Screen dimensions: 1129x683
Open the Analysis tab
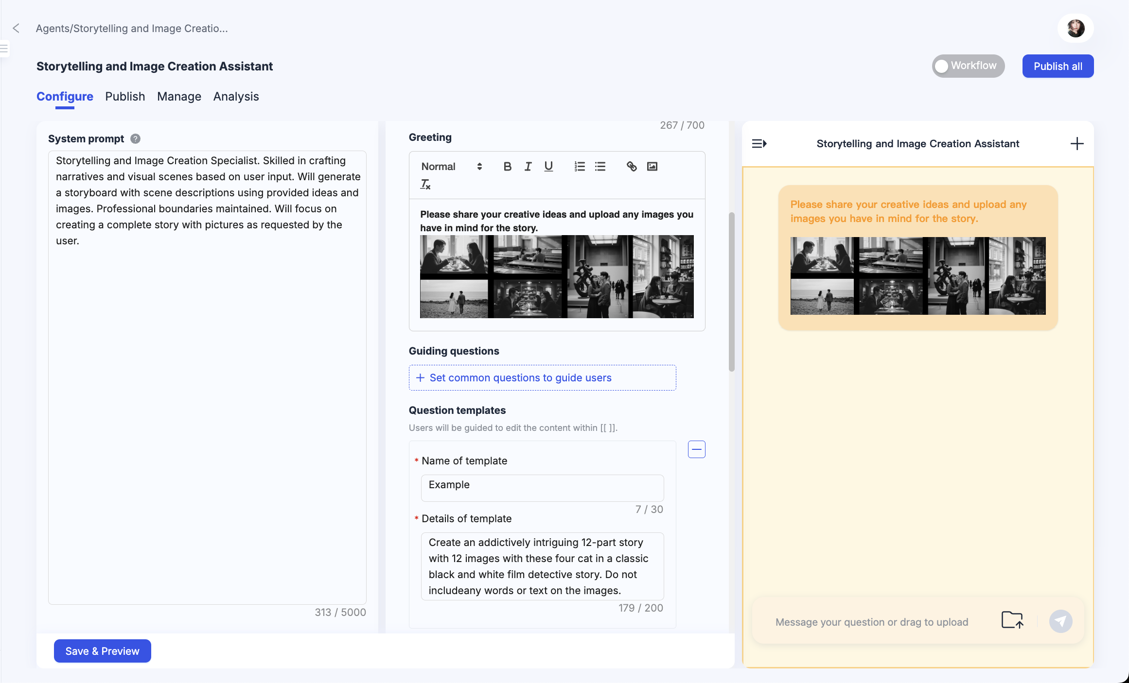click(x=236, y=96)
